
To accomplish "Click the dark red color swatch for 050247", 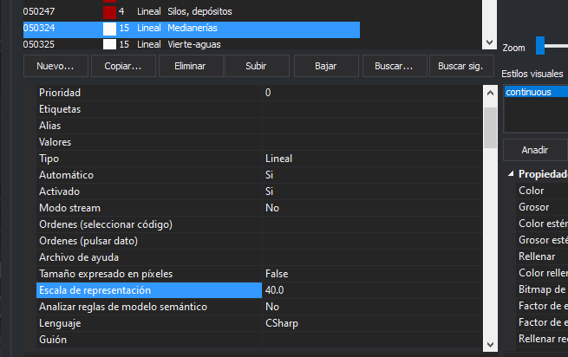I will tap(109, 12).
